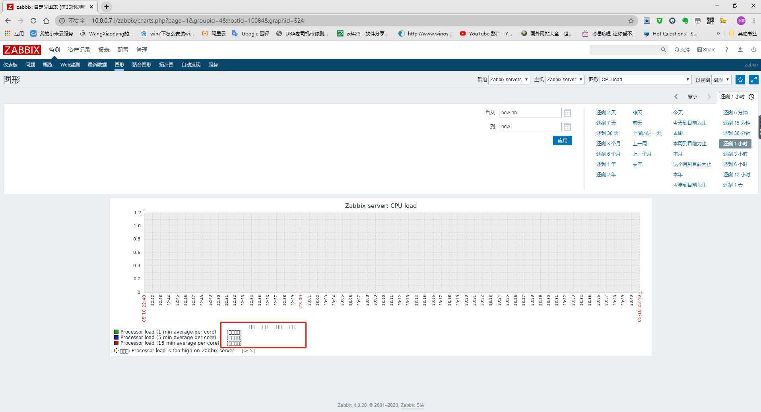Add graph to favorites star

tap(740, 80)
